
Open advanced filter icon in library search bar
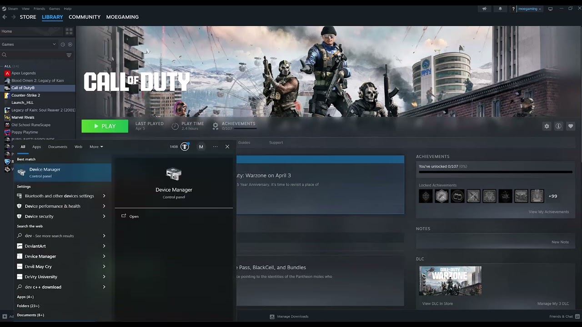click(x=69, y=55)
